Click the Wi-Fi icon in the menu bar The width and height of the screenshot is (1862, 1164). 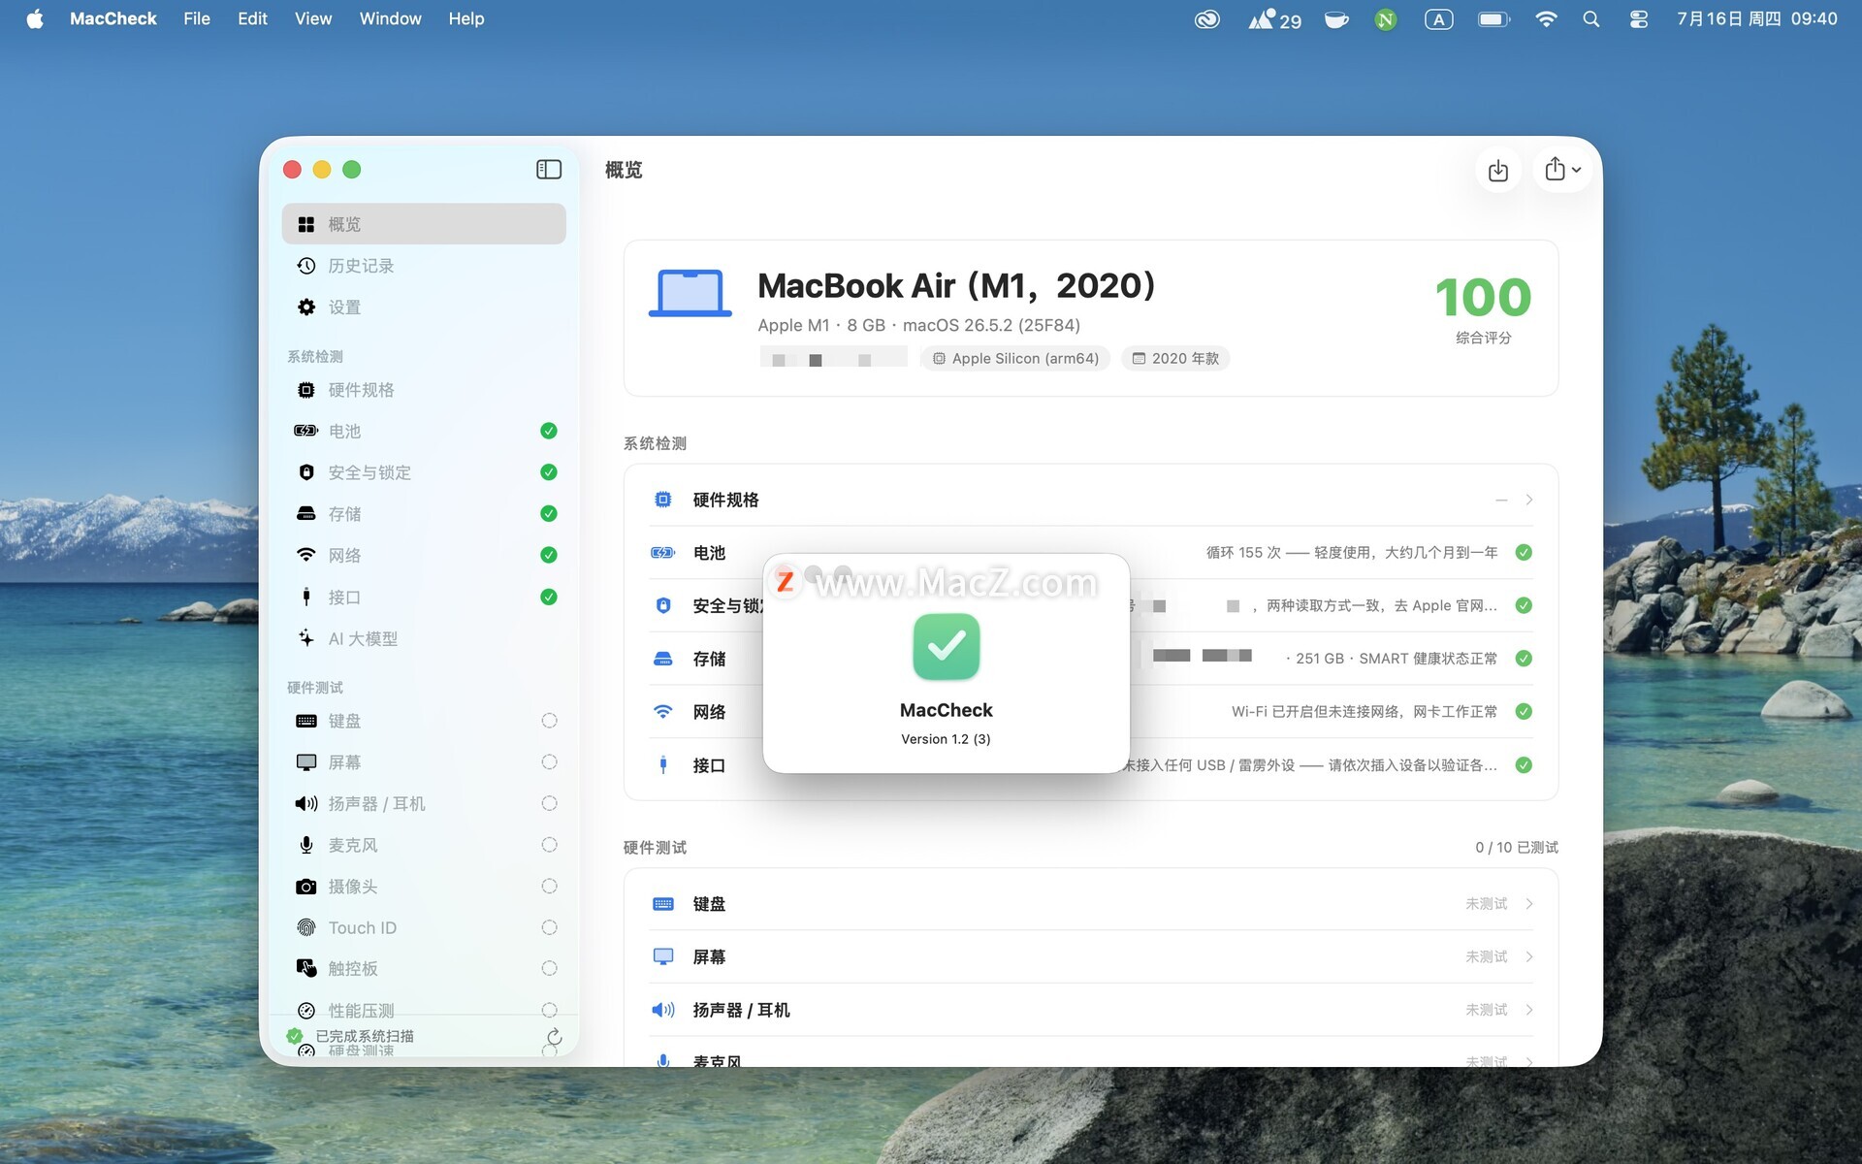[1546, 19]
